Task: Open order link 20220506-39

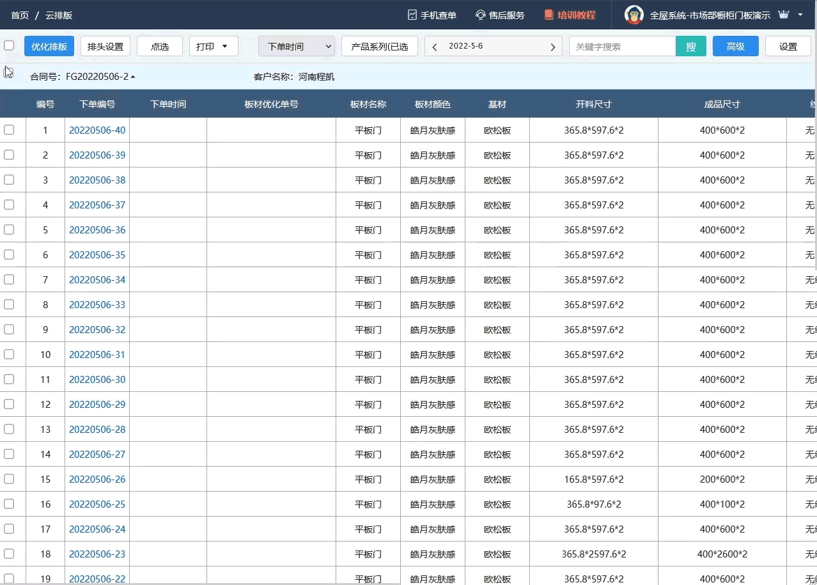Action: tap(97, 155)
